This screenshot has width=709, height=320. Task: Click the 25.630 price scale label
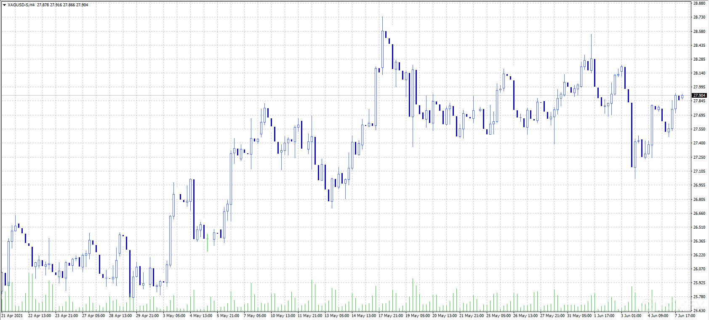tap(699, 311)
